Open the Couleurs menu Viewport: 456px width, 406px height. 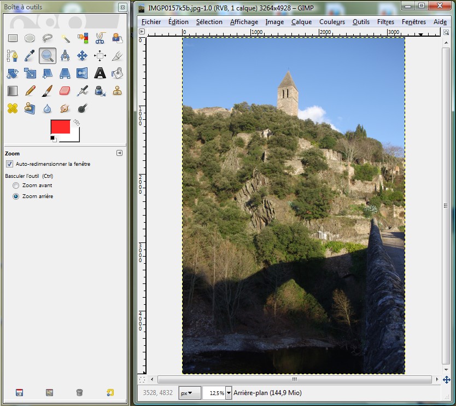[x=332, y=22]
